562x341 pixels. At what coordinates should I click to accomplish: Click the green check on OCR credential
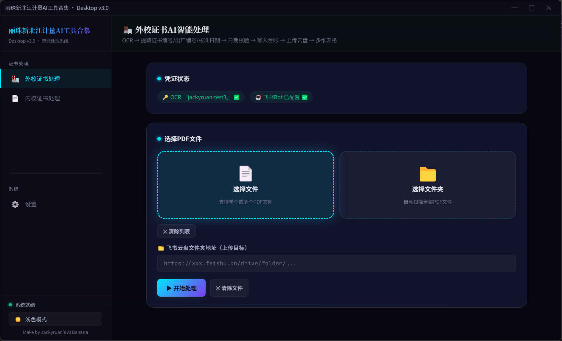[237, 97]
